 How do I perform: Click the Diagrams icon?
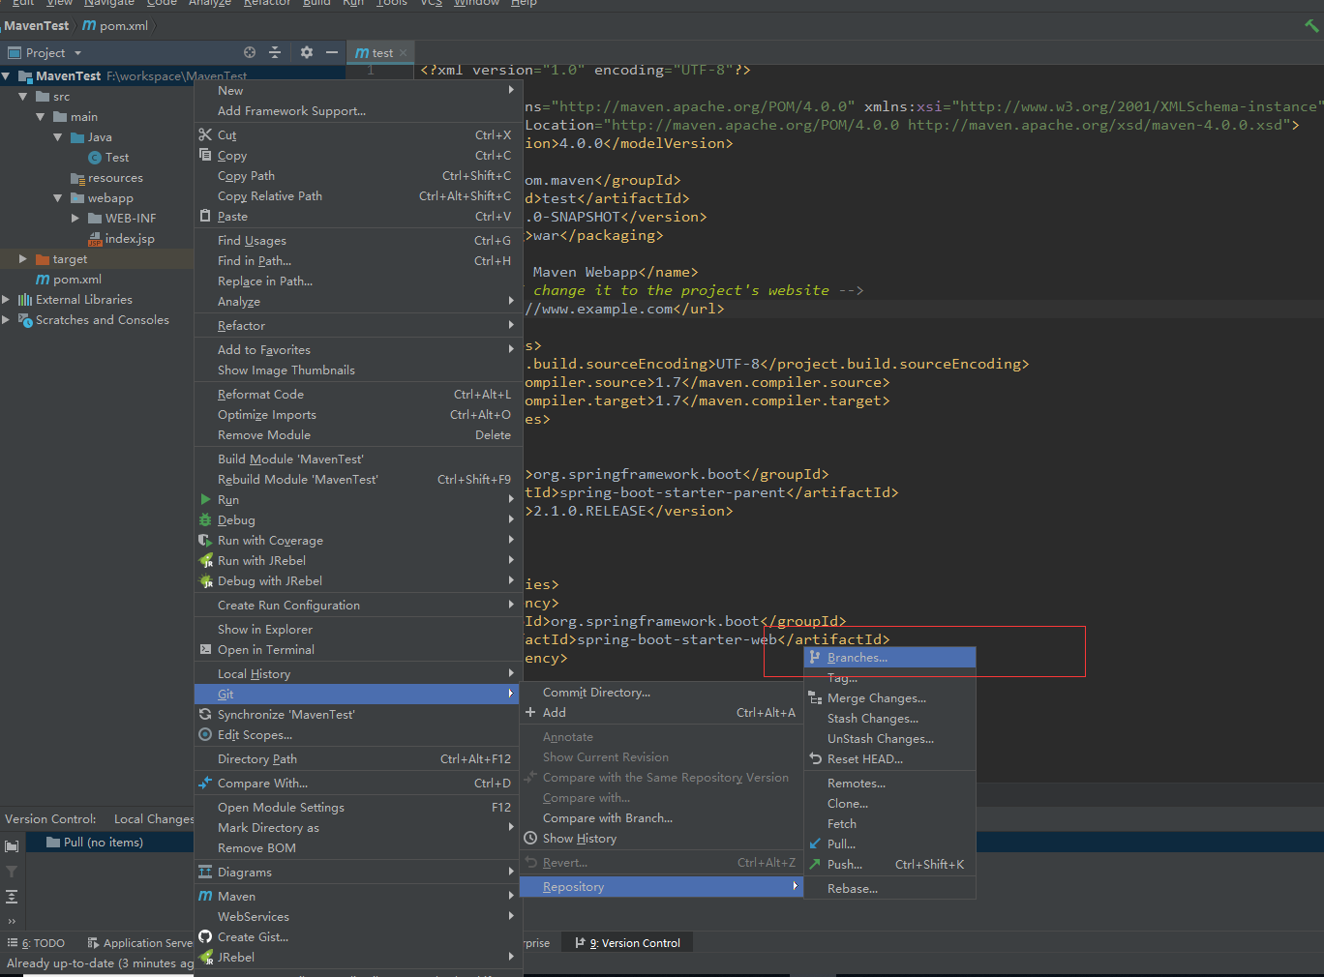click(x=205, y=872)
